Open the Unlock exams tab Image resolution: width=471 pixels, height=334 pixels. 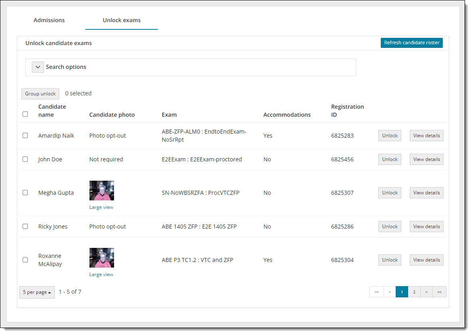point(122,20)
